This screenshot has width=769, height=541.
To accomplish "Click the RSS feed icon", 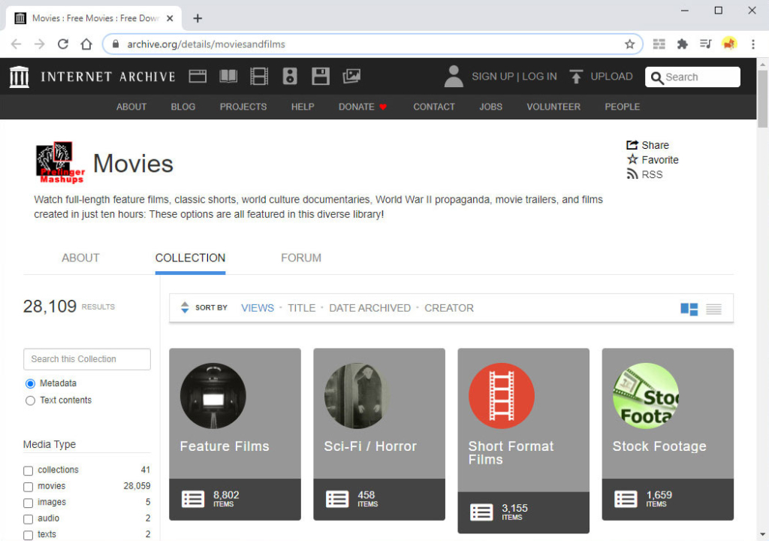I will pos(632,174).
